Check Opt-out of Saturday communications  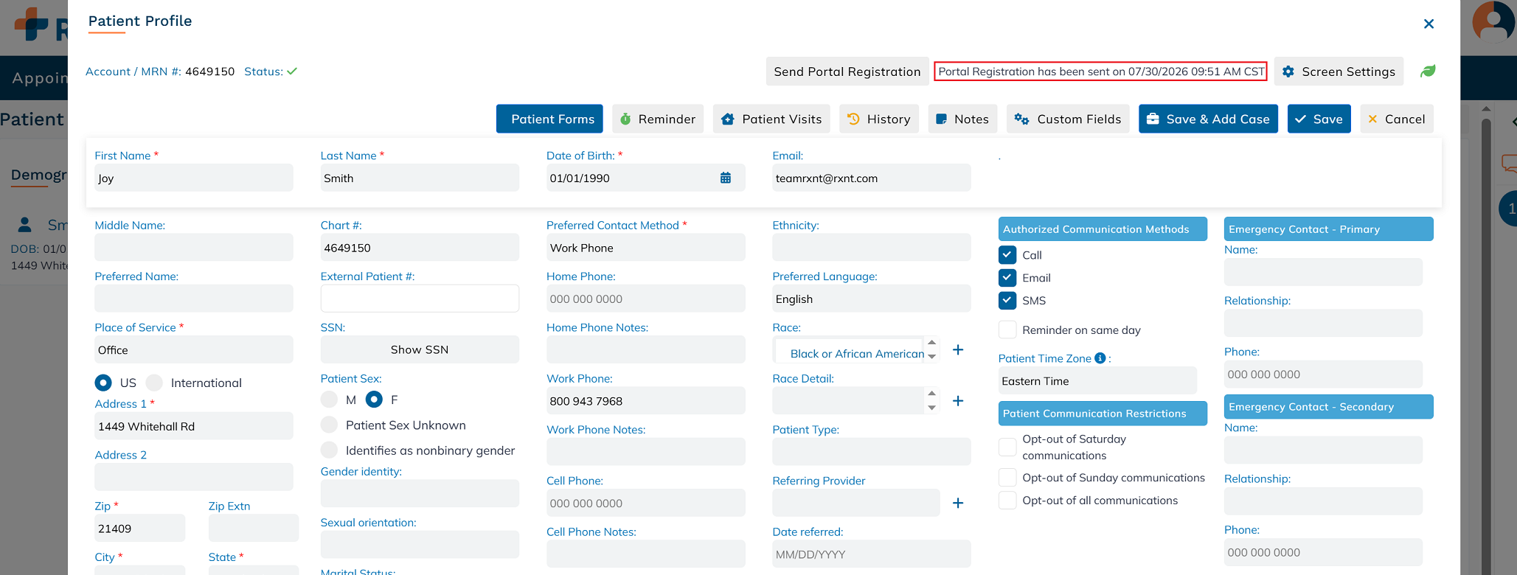[1007, 447]
